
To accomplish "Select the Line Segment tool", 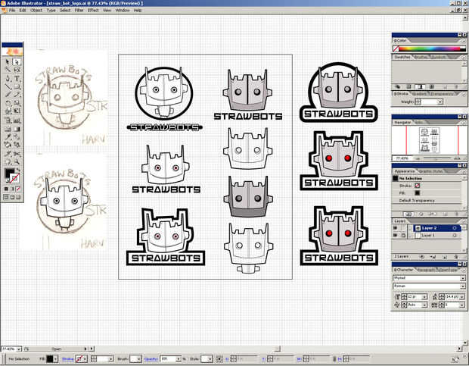I will tap(8, 87).
